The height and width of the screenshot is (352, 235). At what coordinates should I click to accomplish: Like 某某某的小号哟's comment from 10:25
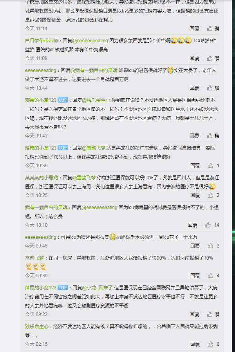tap(213, 195)
